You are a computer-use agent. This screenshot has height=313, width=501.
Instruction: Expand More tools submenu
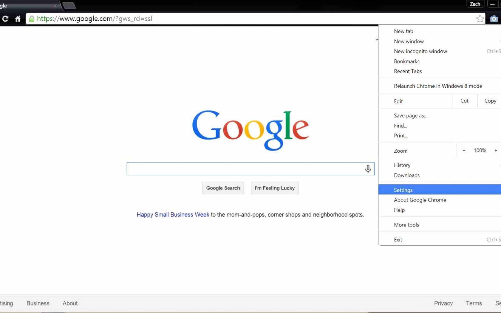tap(440, 225)
